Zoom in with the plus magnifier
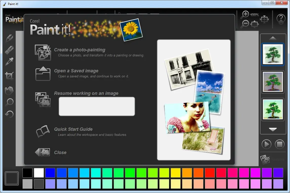Viewport: 290px width, 193px height. (x=244, y=15)
